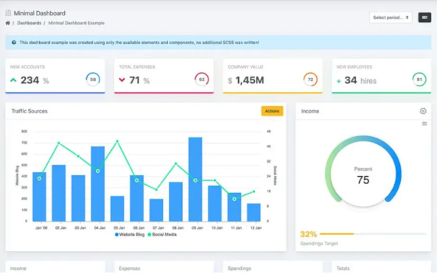The image size is (437, 273).
Task: Open the Select period dropdown
Action: pyautogui.click(x=391, y=18)
